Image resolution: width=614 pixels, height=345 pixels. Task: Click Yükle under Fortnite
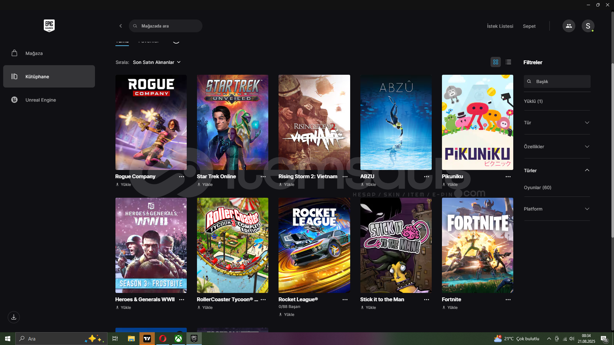point(450,308)
